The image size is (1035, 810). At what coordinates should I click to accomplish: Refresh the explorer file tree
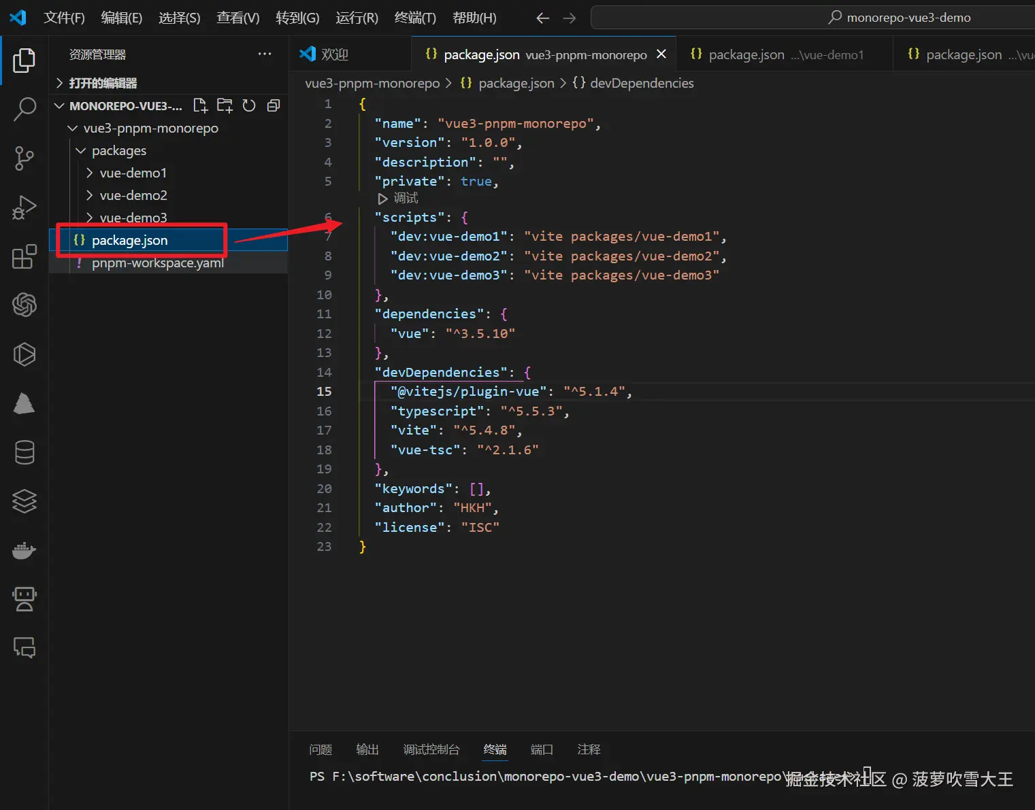tap(249, 105)
